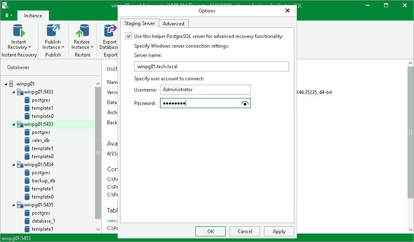Screen dimensions: 414x242
Task: Click template1 database icon under winpg01:5432
Action: click(27, 108)
